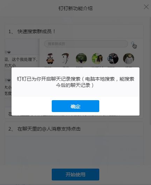Click the heading 快速搜索群成员

(x=35, y=31)
